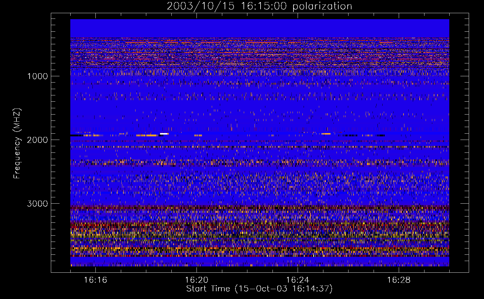Click the white burst segment near 2000 MHz
Image resolution: width=484 pixels, height=299 pixels.
coord(164,134)
